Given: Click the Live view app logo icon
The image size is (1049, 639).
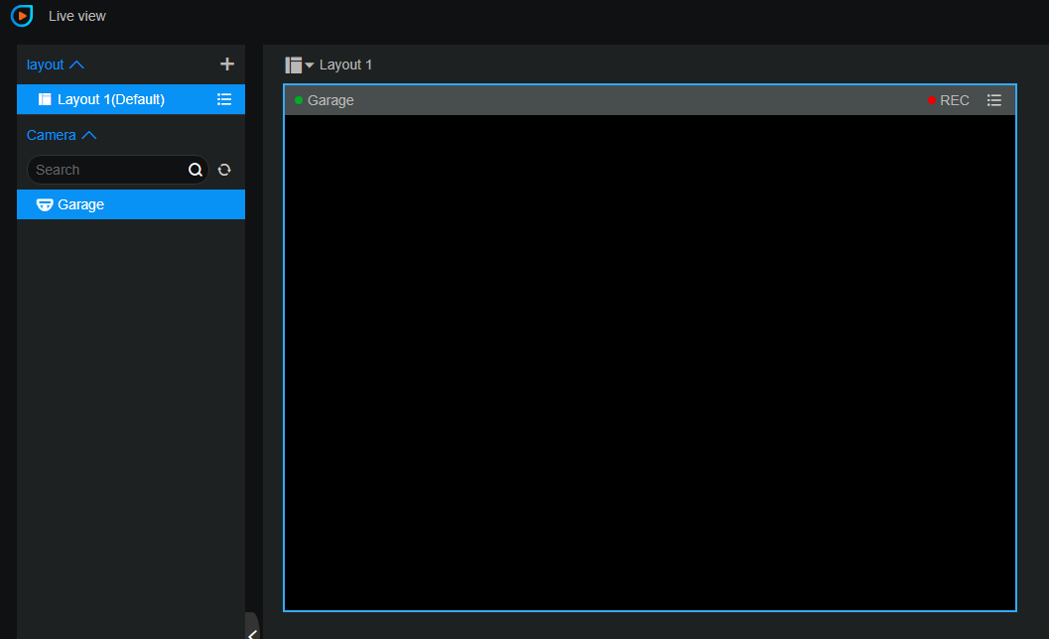Looking at the screenshot, I should [x=22, y=16].
